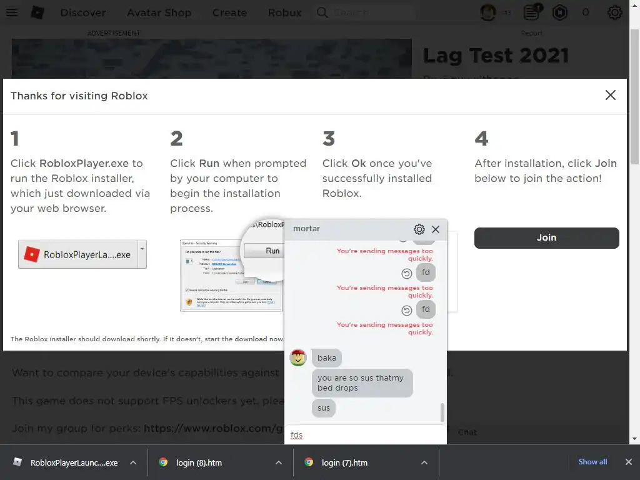Click the Lag Test 2021 title

pos(496,56)
